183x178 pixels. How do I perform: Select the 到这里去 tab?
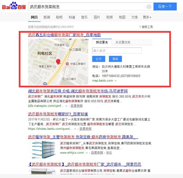pyautogui.click(x=102, y=42)
